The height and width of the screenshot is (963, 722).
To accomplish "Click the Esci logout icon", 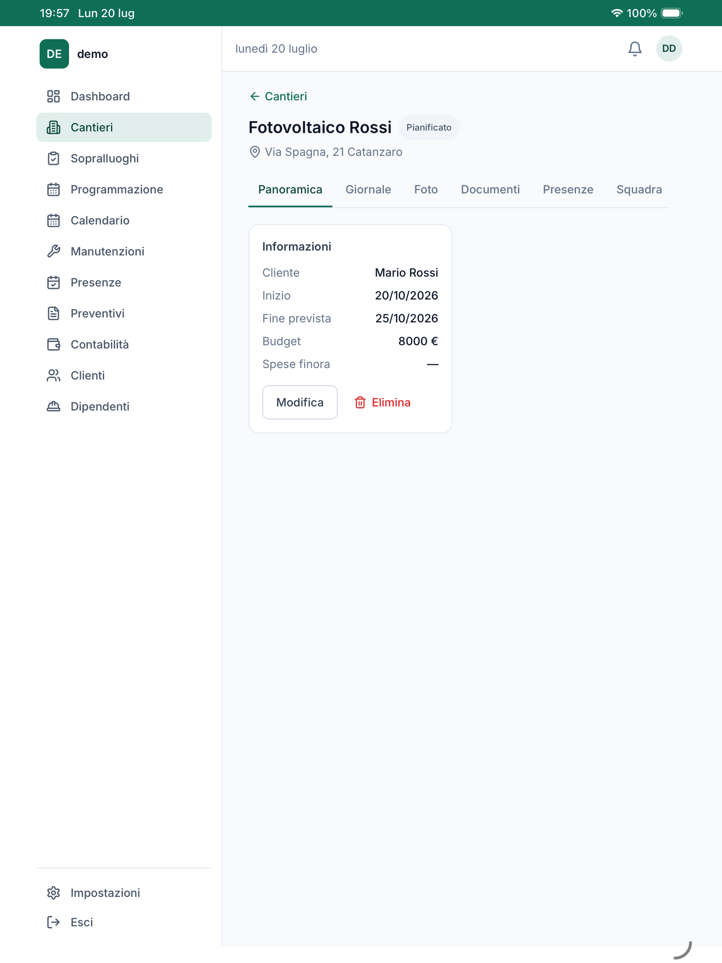I will pos(53,922).
